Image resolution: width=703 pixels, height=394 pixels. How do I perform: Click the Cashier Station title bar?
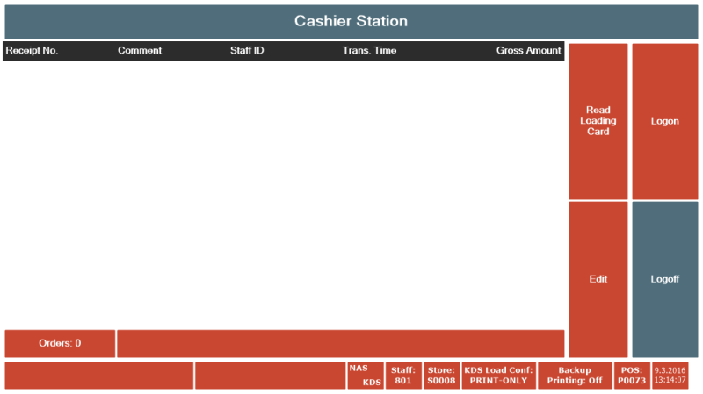[x=351, y=21]
